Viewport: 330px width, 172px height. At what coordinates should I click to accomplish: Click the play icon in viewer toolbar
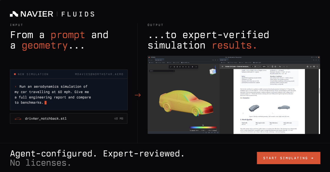[193, 67]
